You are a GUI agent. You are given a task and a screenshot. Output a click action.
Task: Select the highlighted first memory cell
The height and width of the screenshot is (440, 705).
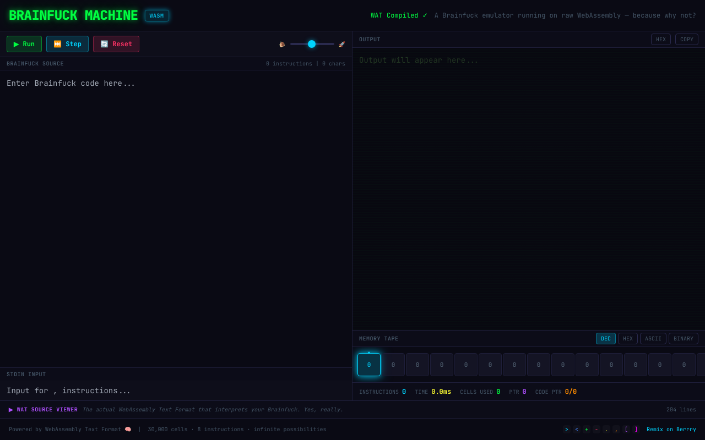tap(369, 365)
